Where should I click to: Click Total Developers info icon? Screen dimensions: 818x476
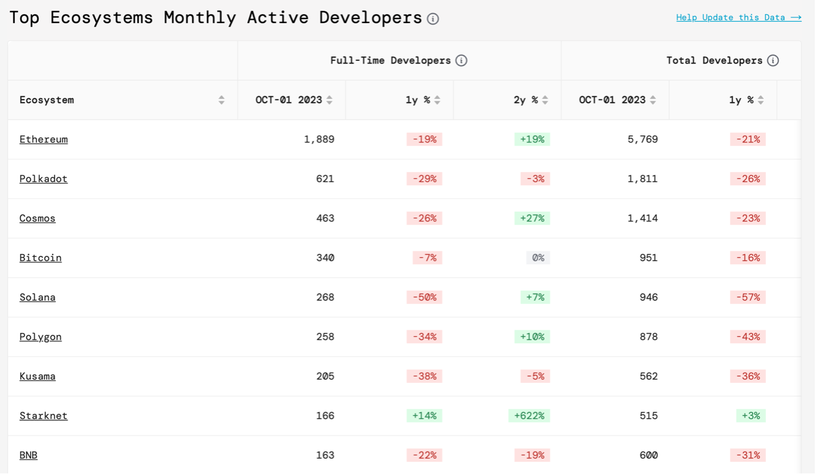(x=773, y=60)
